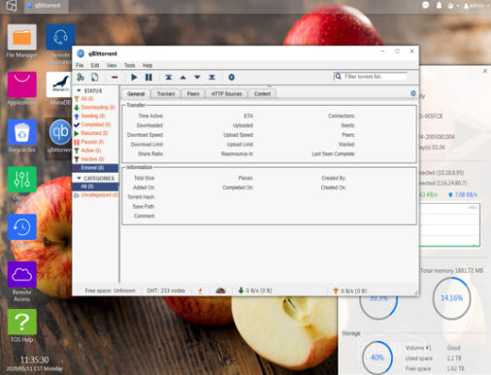This screenshot has width=491, height=375.
Task: Open the Tools menu in qBittorrent
Action: coord(130,65)
